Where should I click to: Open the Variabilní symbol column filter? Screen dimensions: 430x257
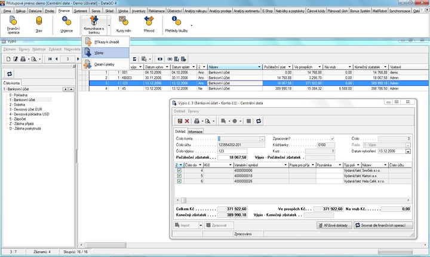coord(285,165)
